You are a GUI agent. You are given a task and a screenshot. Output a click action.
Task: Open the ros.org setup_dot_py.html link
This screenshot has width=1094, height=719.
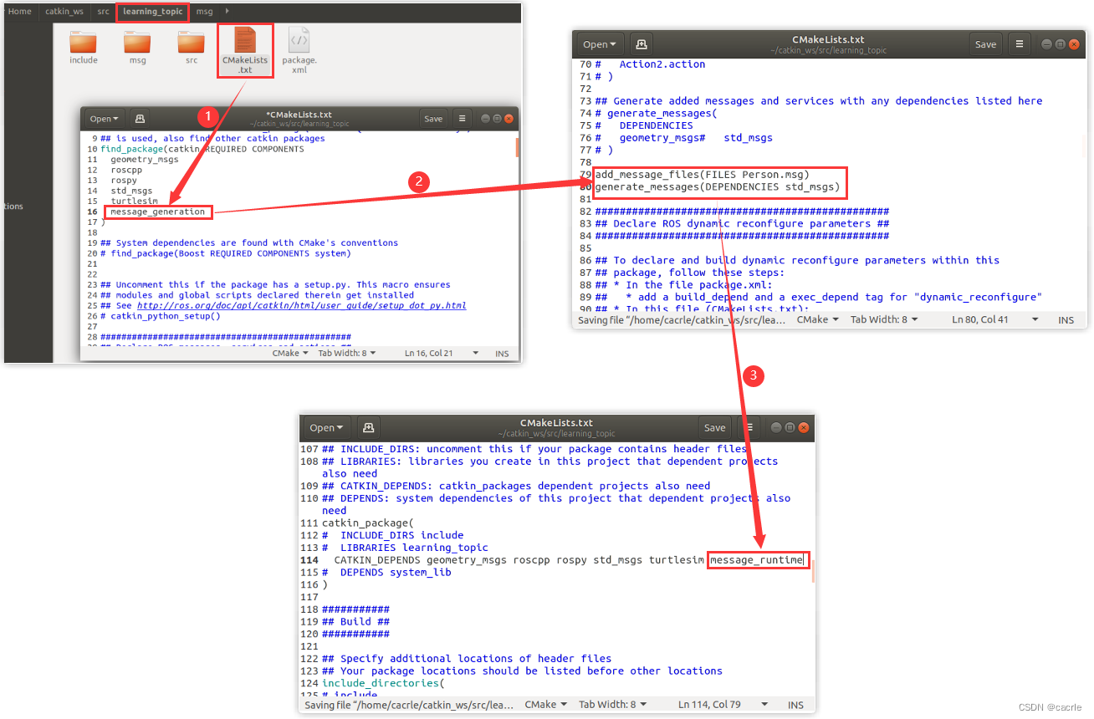[x=302, y=305]
